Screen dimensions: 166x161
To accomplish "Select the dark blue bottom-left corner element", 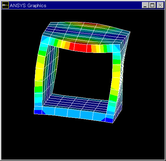I will (38, 112).
